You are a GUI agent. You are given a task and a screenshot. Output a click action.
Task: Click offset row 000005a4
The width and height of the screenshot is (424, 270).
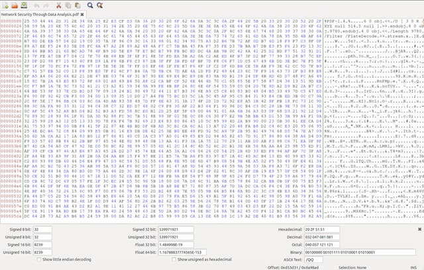[x=11, y=211]
